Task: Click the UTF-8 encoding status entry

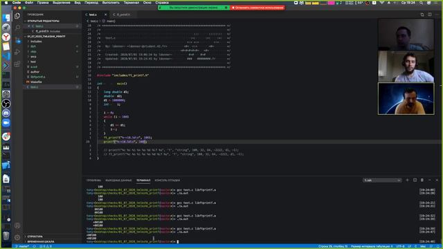Action: [400, 246]
